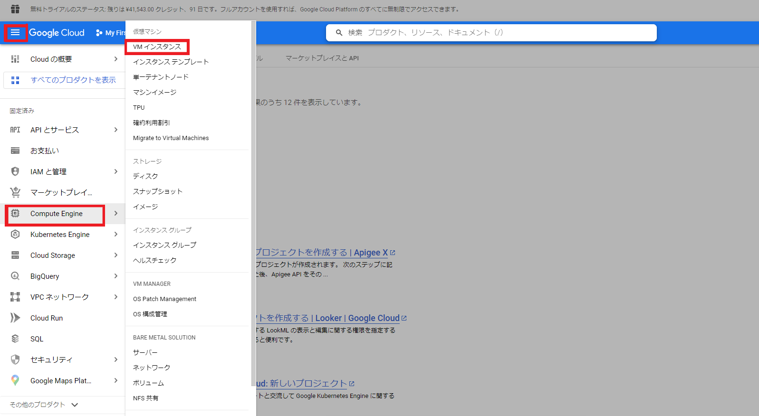Select 単一テナントノード menu item

pos(161,77)
